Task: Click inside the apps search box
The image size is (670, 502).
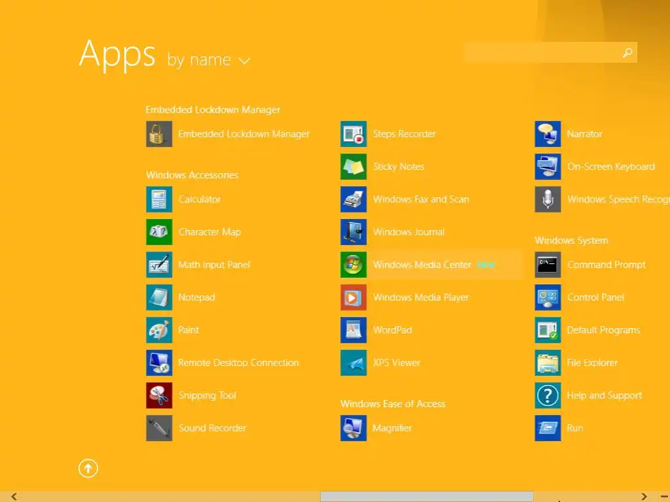Action: click(x=550, y=52)
